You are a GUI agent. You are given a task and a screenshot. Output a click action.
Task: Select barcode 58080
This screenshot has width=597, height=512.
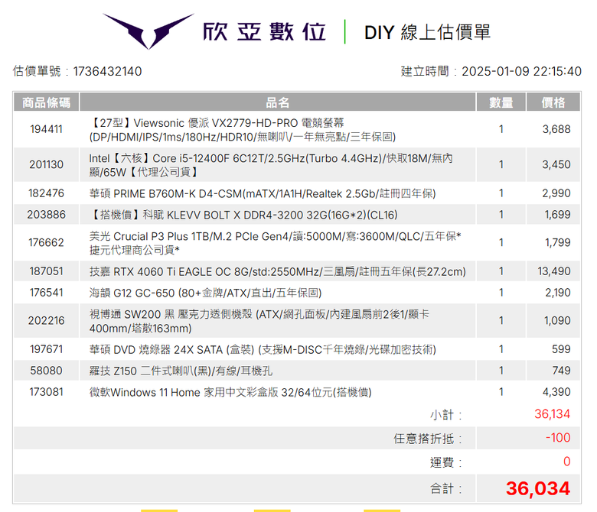[46, 371]
